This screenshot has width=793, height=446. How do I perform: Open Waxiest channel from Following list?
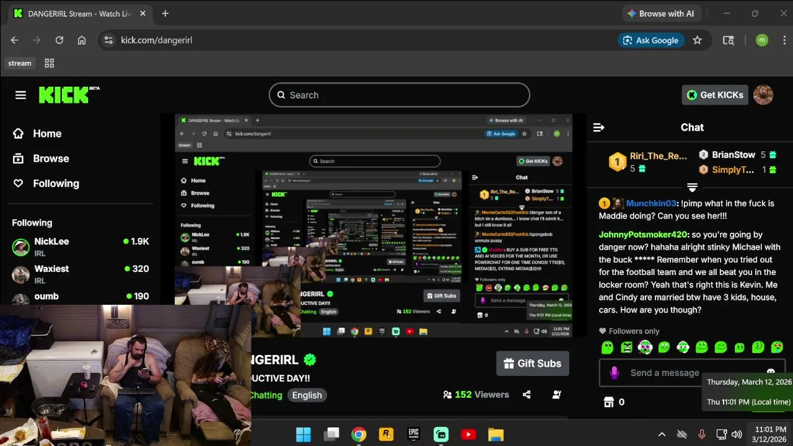coord(81,274)
